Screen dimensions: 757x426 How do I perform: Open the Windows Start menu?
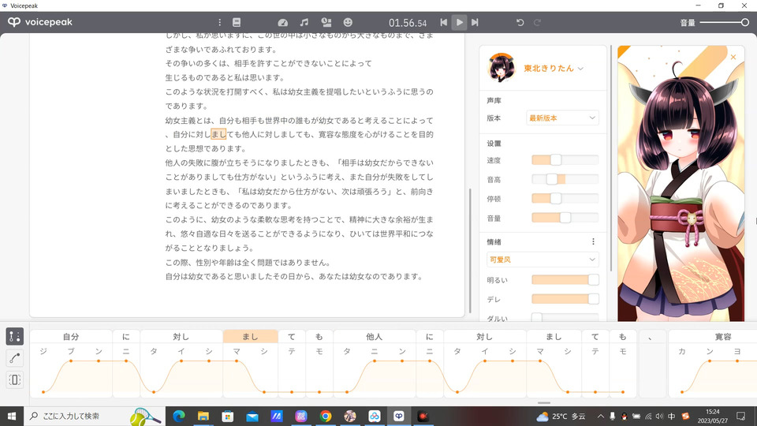click(x=12, y=416)
